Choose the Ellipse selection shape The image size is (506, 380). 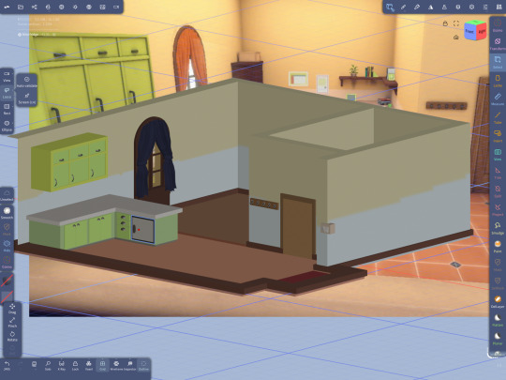click(7, 126)
